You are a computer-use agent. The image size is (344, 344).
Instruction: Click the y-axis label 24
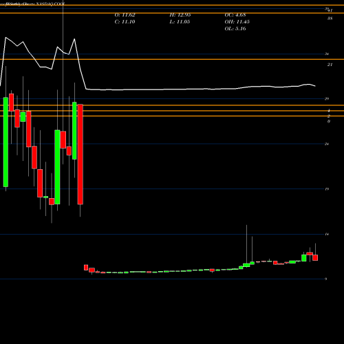point(327,144)
